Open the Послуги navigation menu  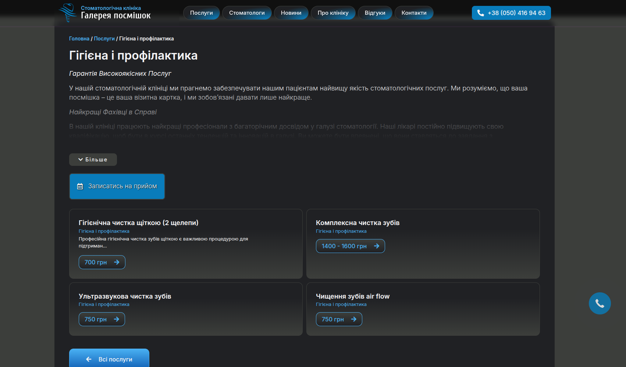coord(201,13)
